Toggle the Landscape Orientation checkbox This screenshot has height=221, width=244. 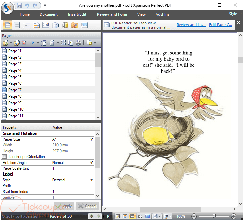coord(4,156)
